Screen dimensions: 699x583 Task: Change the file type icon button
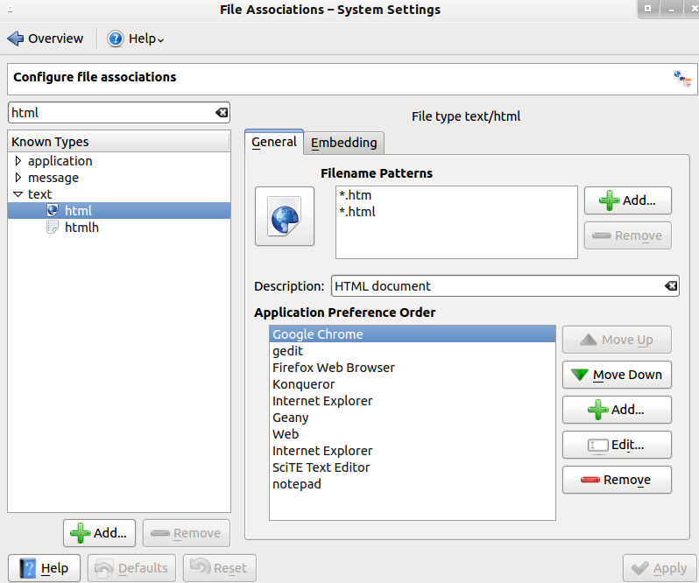point(285,216)
